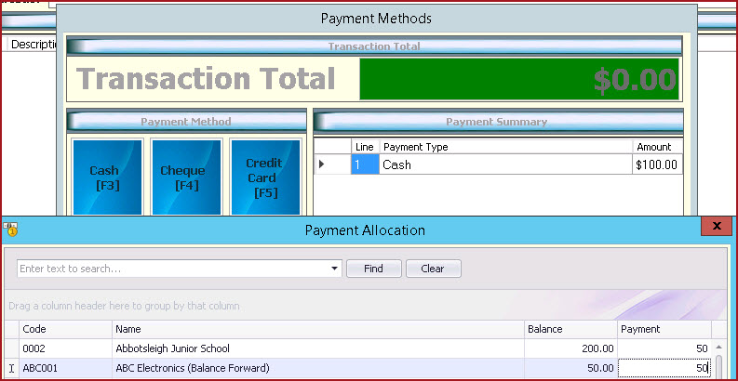Edit ABC Electronics payment cell
Image resolution: width=738 pixels, height=381 pixels.
point(664,368)
